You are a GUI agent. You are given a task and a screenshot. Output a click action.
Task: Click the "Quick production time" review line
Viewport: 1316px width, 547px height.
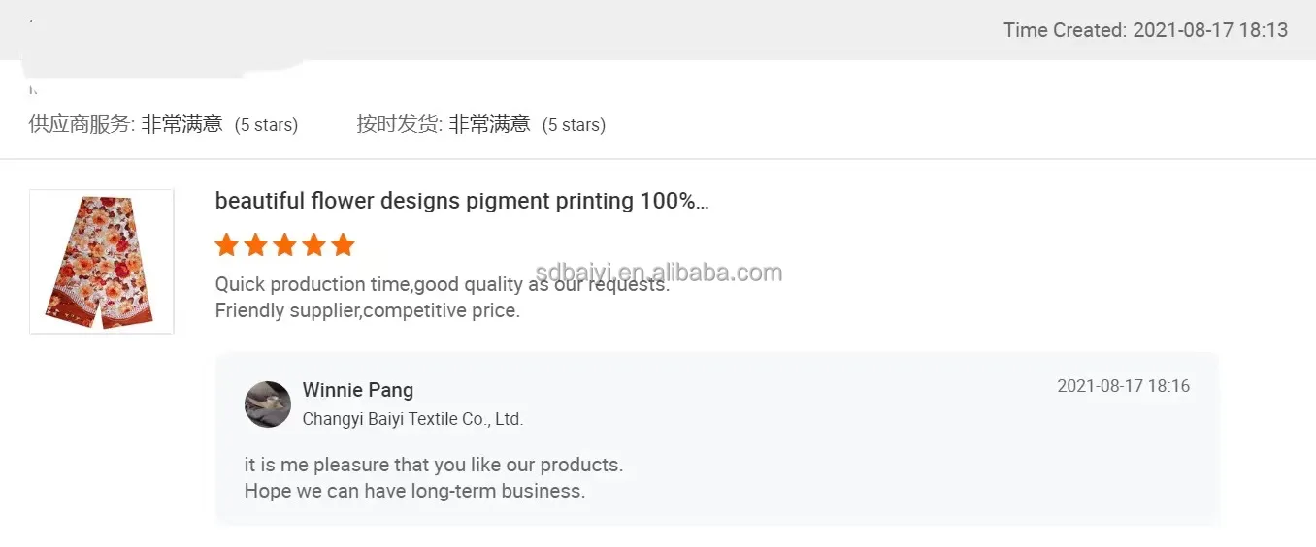point(442,284)
